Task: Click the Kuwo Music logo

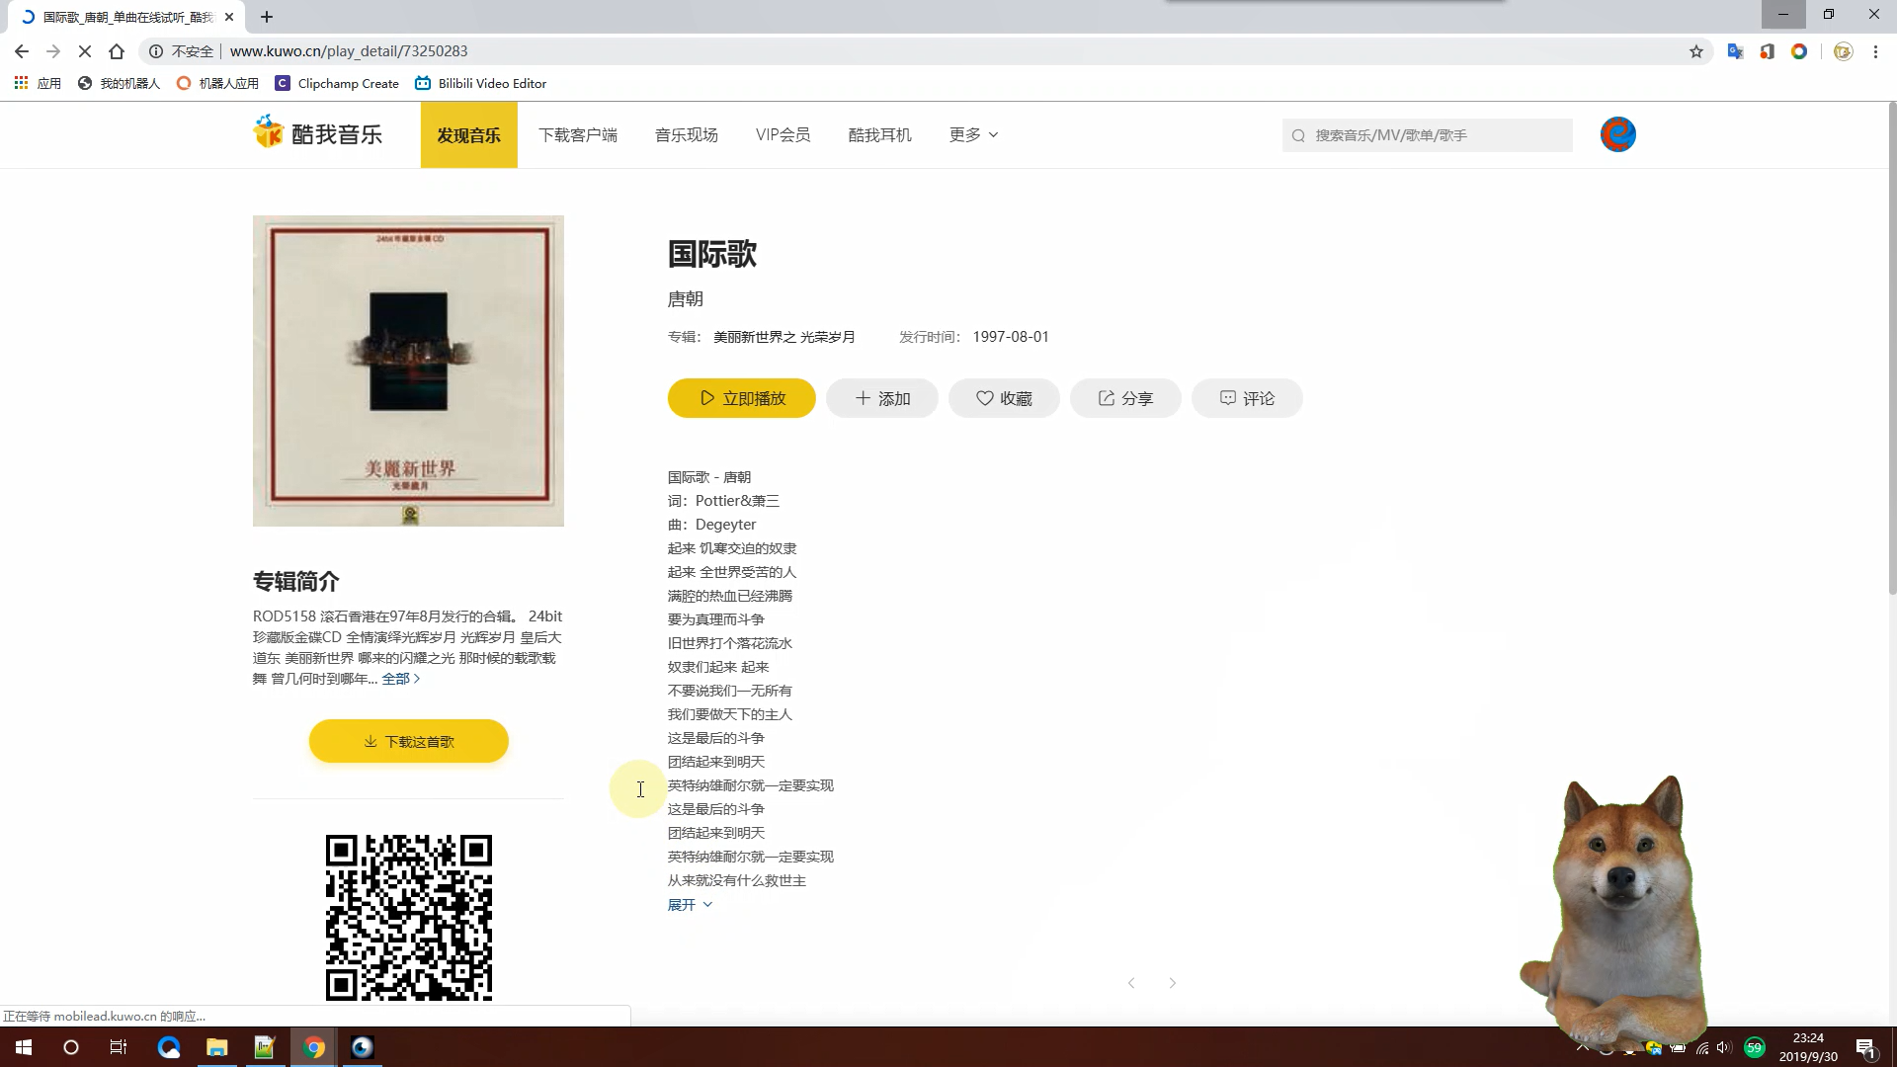Action: click(318, 133)
